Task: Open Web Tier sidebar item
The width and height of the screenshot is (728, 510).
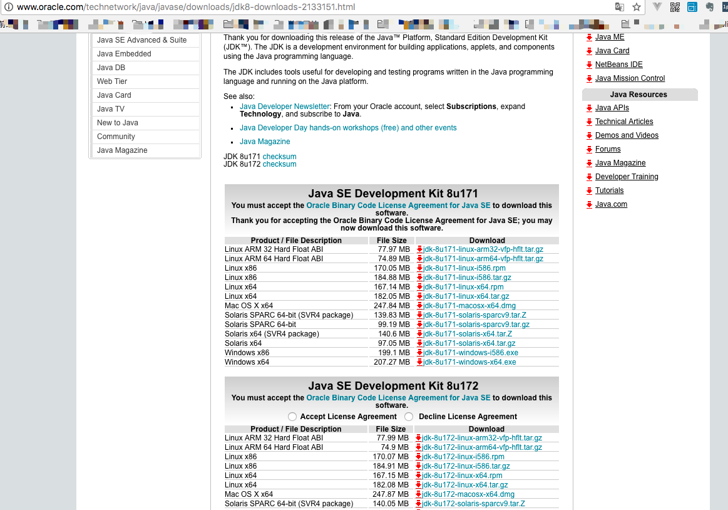Action: 146,81
